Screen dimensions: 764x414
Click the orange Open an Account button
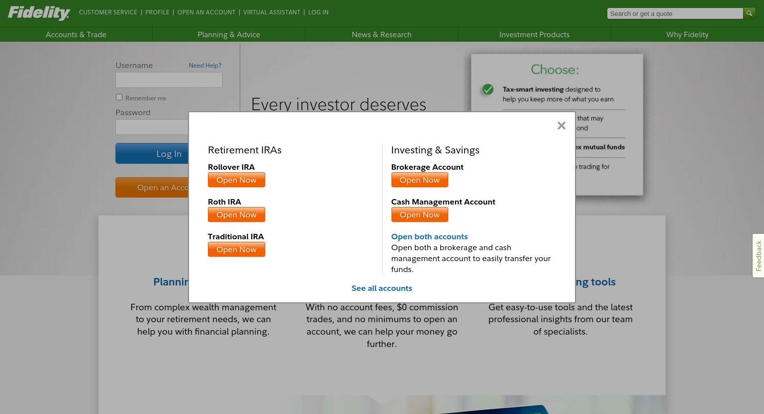(x=152, y=187)
